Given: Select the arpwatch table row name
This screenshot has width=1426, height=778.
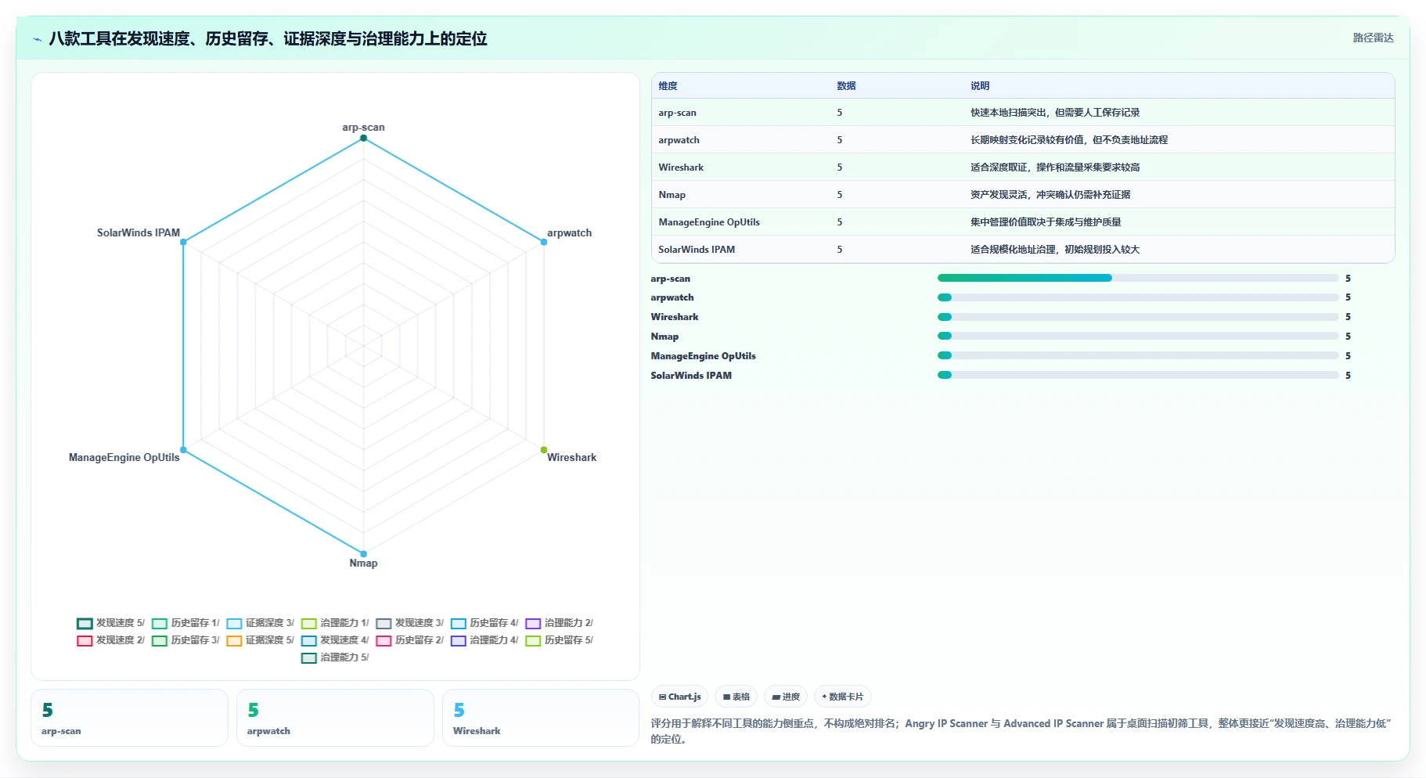Looking at the screenshot, I should click(679, 140).
